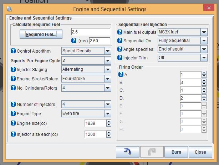Click help icon beside Angle specifies
Screen dimensions: 219x165
click(120, 49)
